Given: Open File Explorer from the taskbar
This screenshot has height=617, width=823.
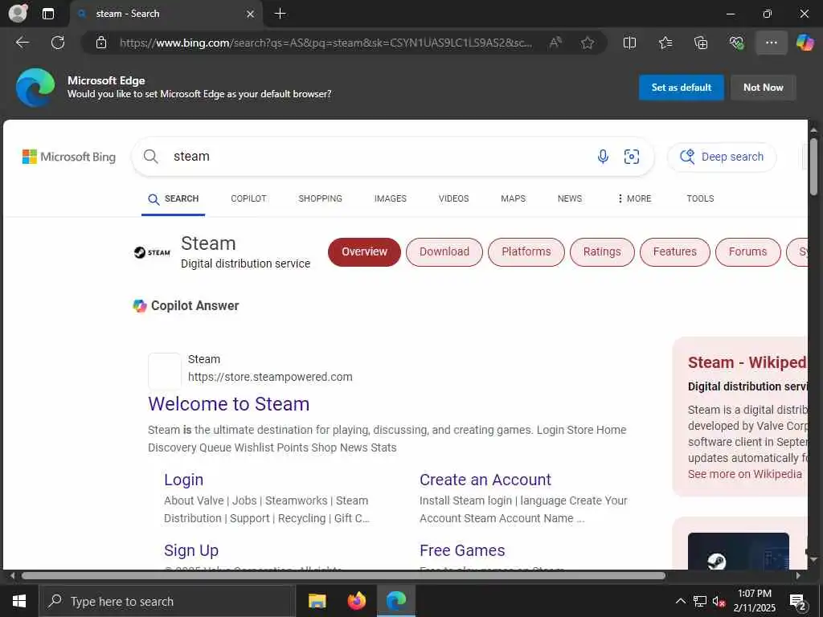Looking at the screenshot, I should [x=317, y=601].
